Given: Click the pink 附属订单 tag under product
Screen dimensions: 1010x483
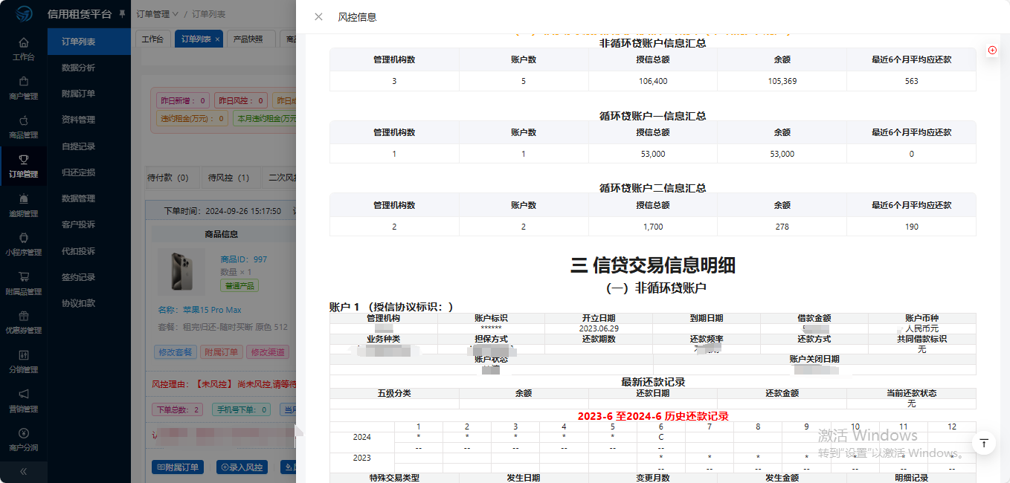Looking at the screenshot, I should click(x=221, y=352).
